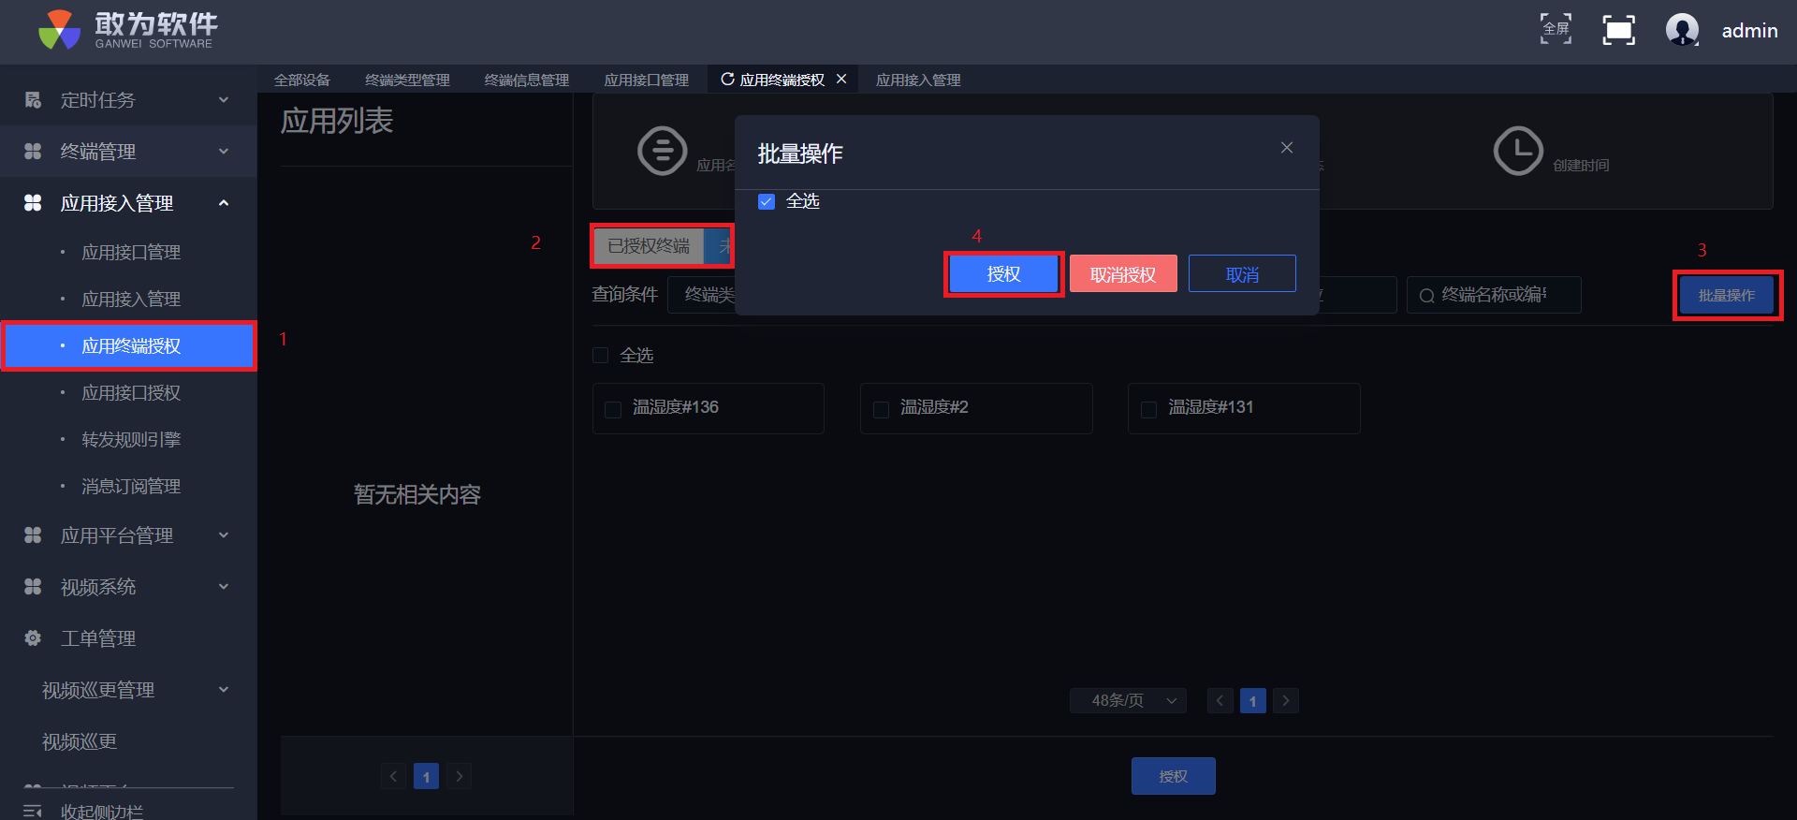Click the 收起侧边栏 collapse sidebar icon
The height and width of the screenshot is (820, 1797).
pos(33,811)
